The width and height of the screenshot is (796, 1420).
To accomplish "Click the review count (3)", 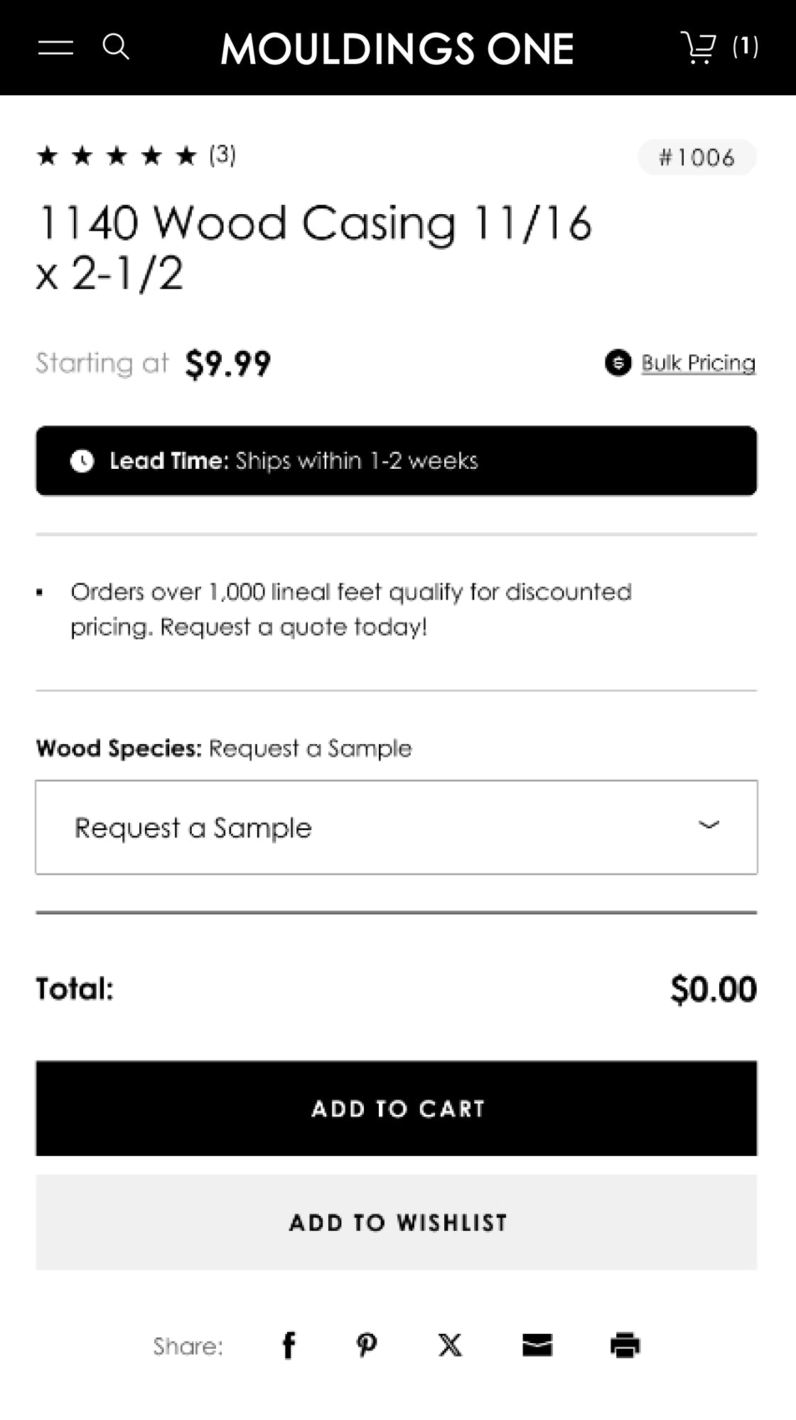I will click(x=222, y=154).
